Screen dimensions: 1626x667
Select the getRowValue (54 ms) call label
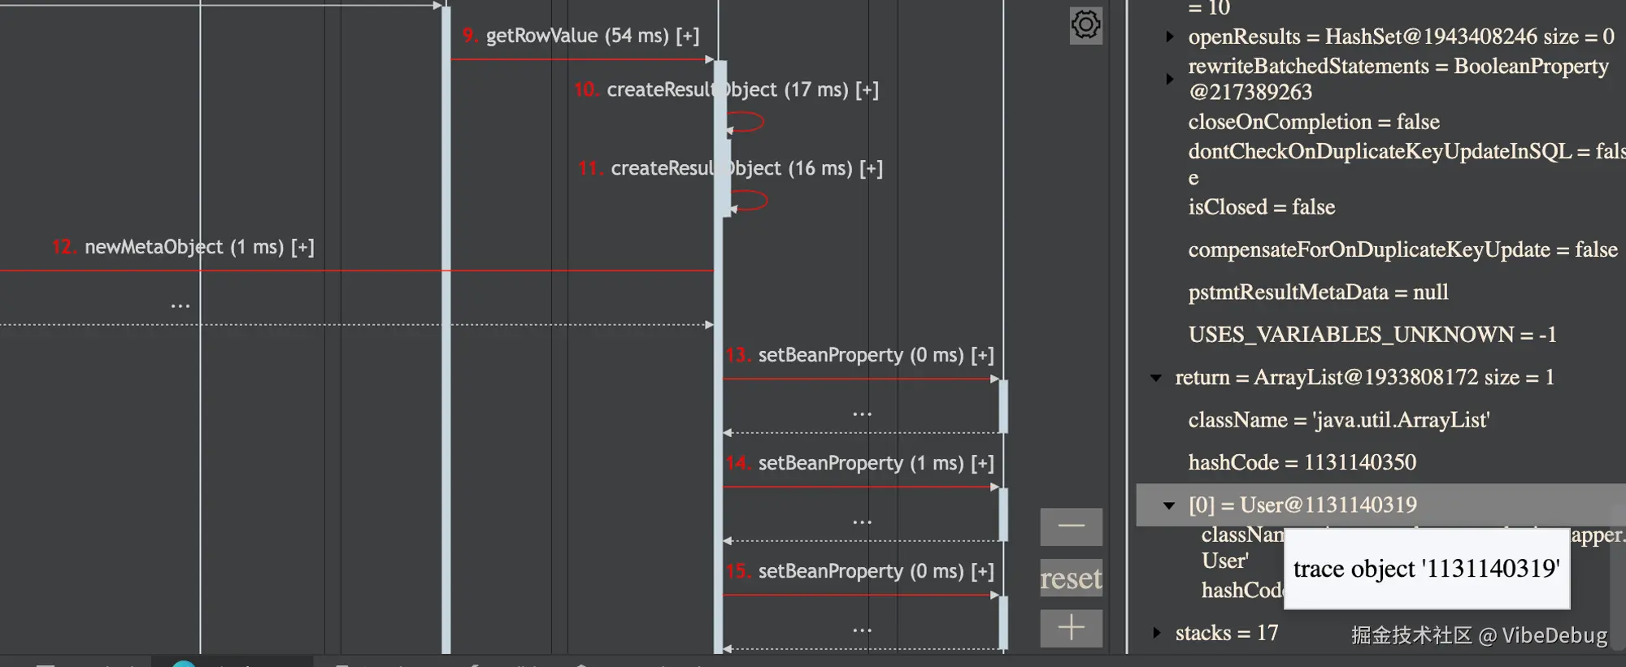pyautogui.click(x=577, y=36)
